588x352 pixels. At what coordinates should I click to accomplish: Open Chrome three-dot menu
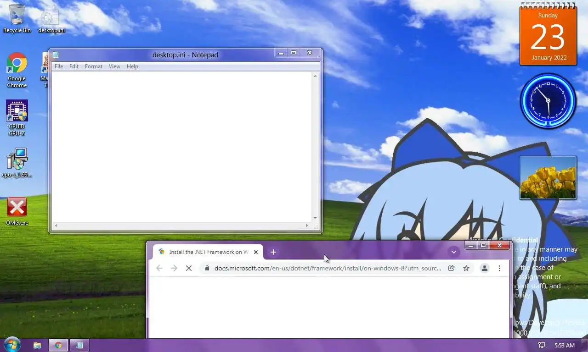(x=499, y=268)
